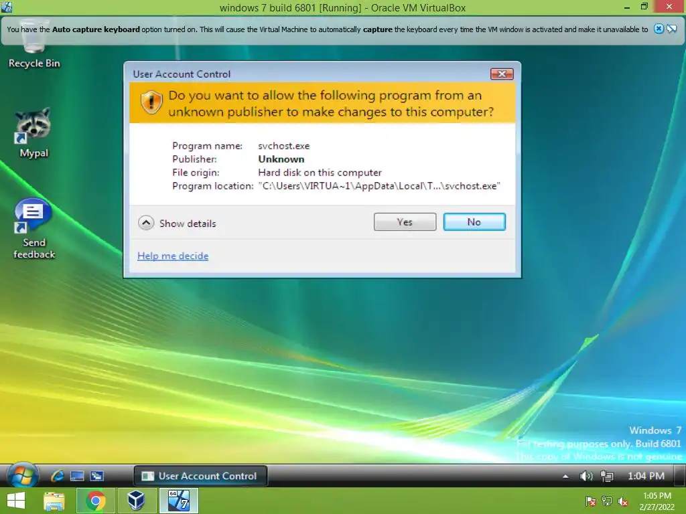This screenshot has height=514, width=686.
Task: Click No in User Account Control dialog
Action: (x=474, y=222)
